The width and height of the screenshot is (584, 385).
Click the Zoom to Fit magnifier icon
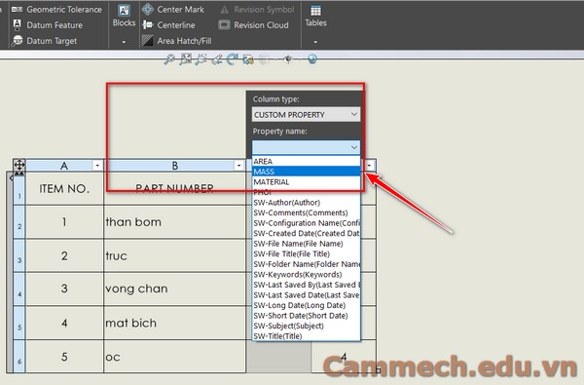click(x=169, y=59)
